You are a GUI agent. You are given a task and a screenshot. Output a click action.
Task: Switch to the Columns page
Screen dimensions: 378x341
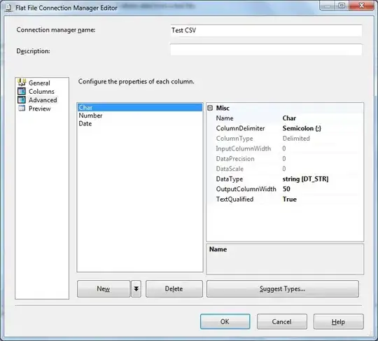pyautogui.click(x=41, y=92)
